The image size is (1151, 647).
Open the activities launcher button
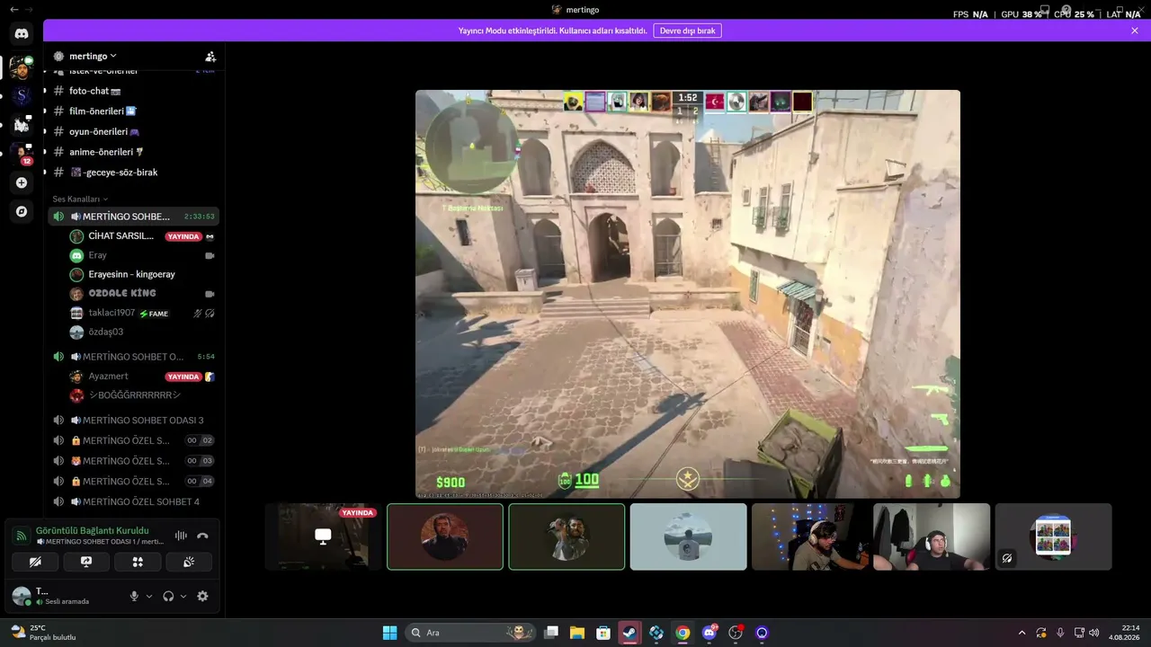[138, 562]
